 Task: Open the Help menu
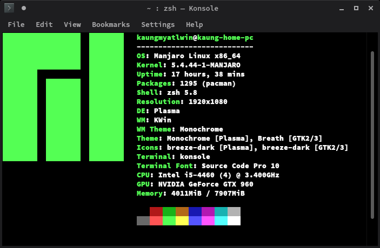pos(195,24)
